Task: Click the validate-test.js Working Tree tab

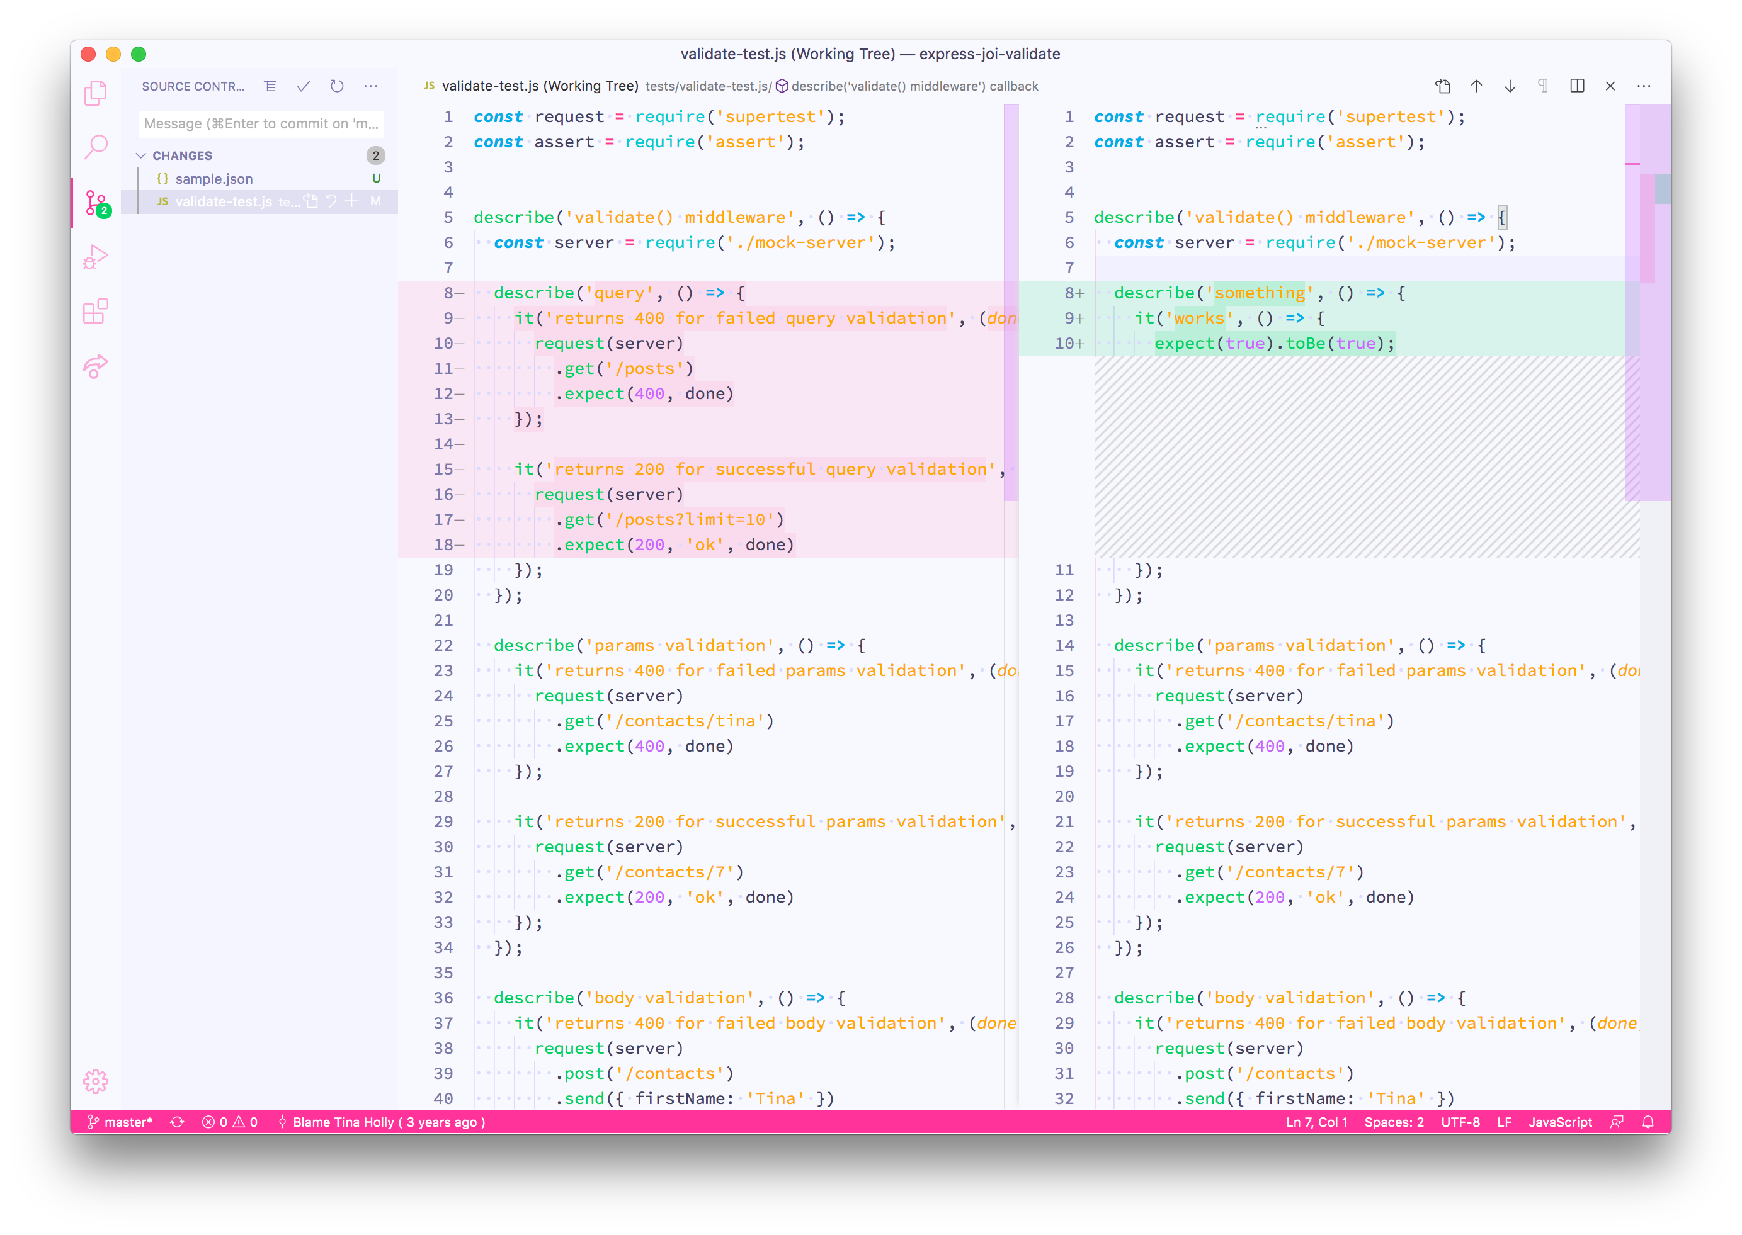Action: click(539, 87)
